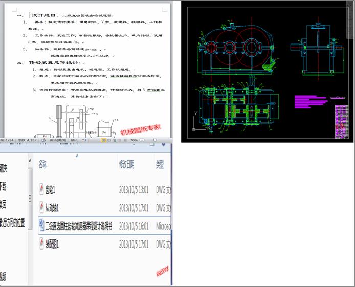
Task: Sort files by the 类型 column header
Action: click(160, 164)
